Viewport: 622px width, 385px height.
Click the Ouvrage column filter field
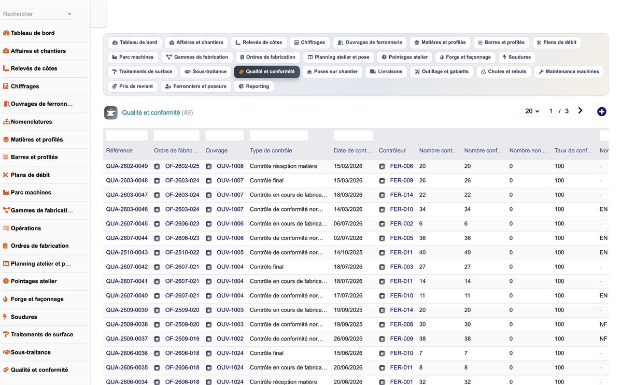point(225,136)
